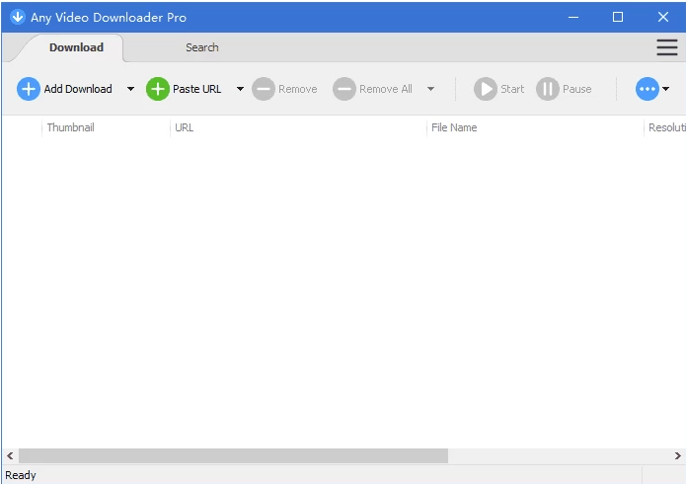Click the blue three-dots more options icon

pos(647,89)
